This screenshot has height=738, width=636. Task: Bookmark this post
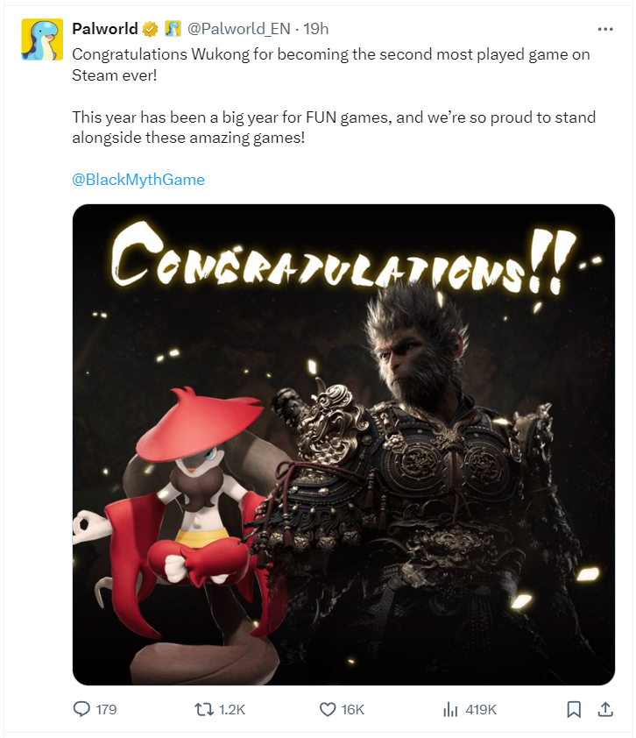click(574, 709)
